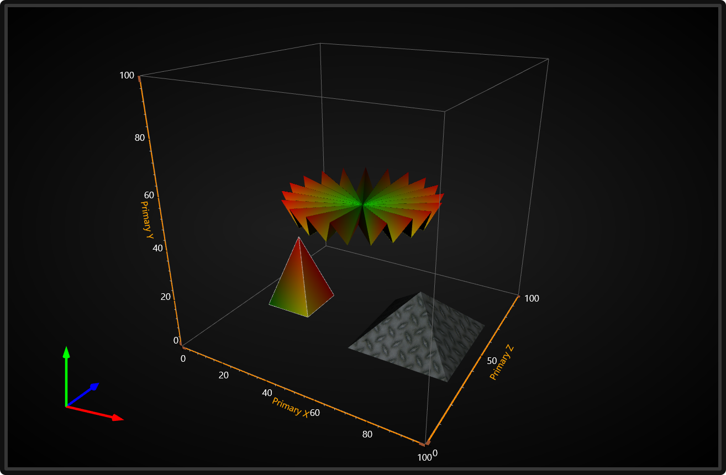Click Y-axis tick label 20

click(165, 297)
